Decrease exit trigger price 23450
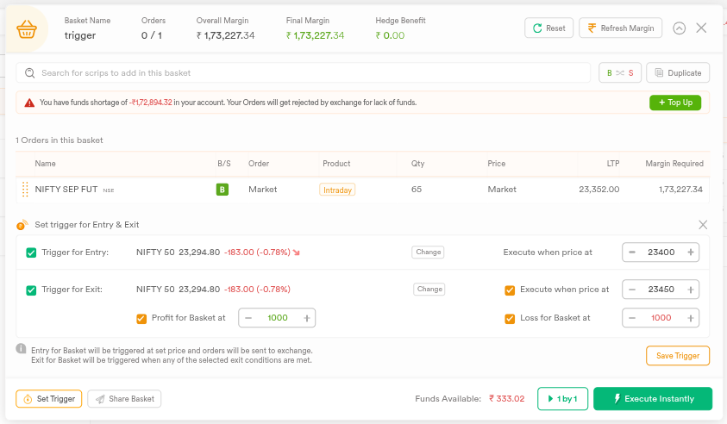Image resolution: width=727 pixels, height=424 pixels. [632, 290]
